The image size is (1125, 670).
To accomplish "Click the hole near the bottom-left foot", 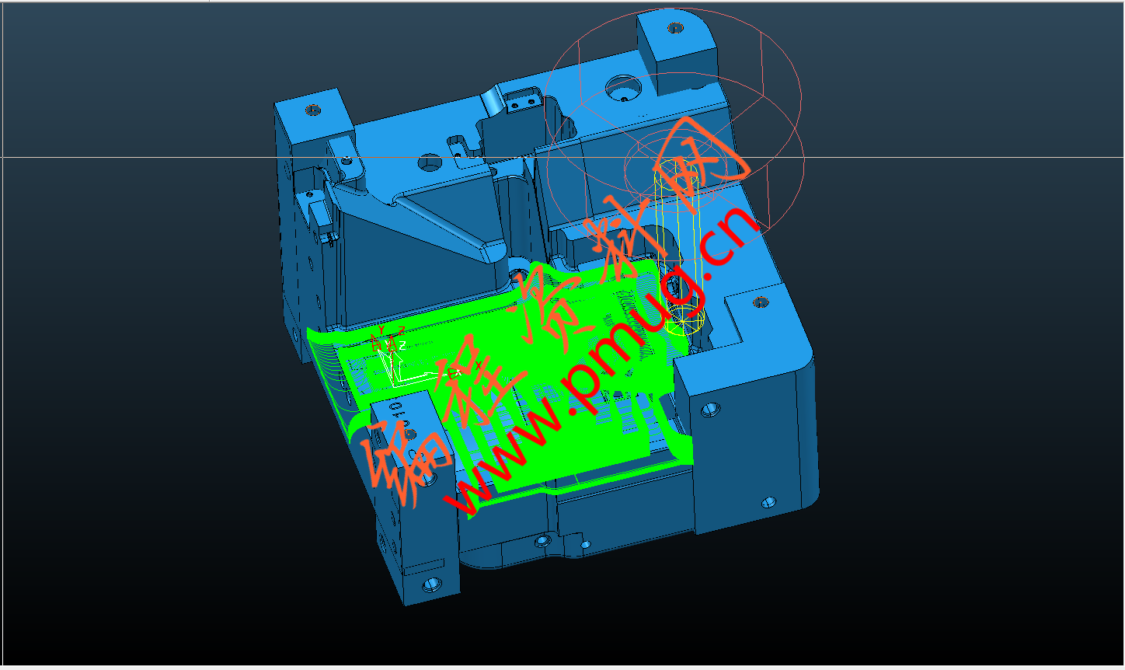I will tap(432, 583).
